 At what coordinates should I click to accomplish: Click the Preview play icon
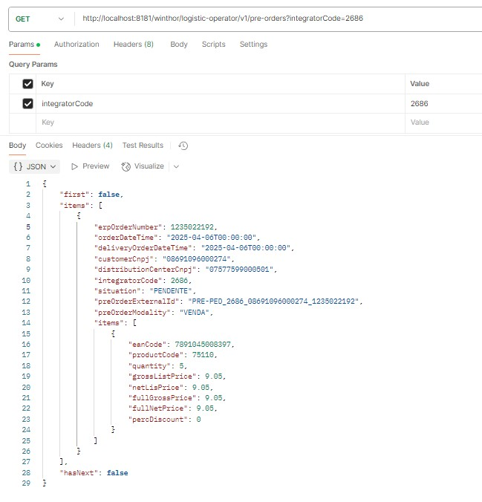click(x=75, y=166)
